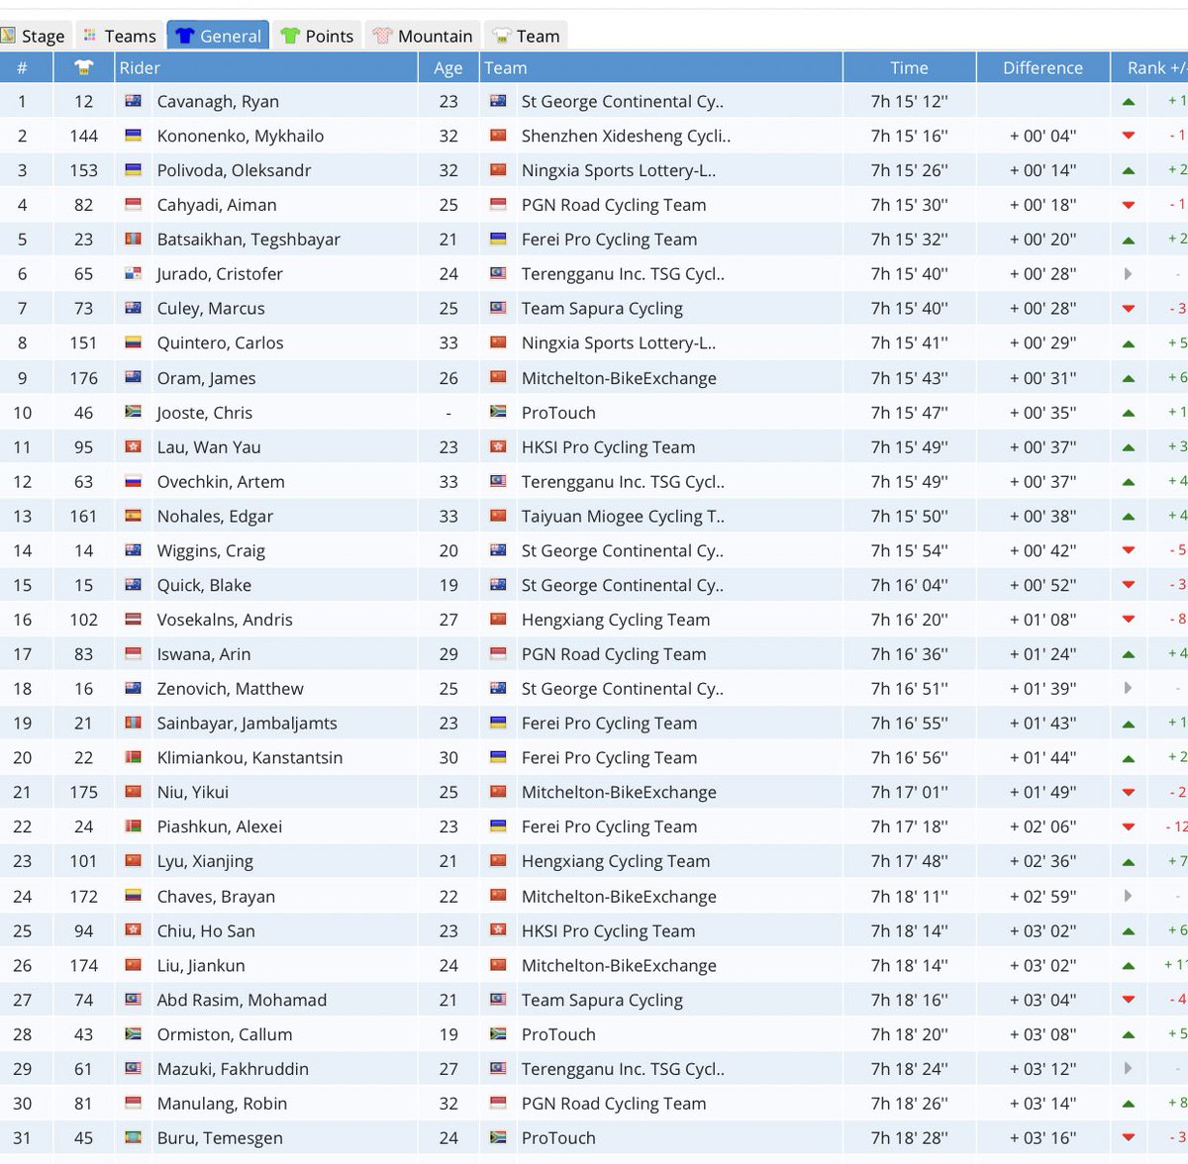Viewport: 1188px width, 1164px height.
Task: Open the Points classification tab
Action: click(x=317, y=36)
